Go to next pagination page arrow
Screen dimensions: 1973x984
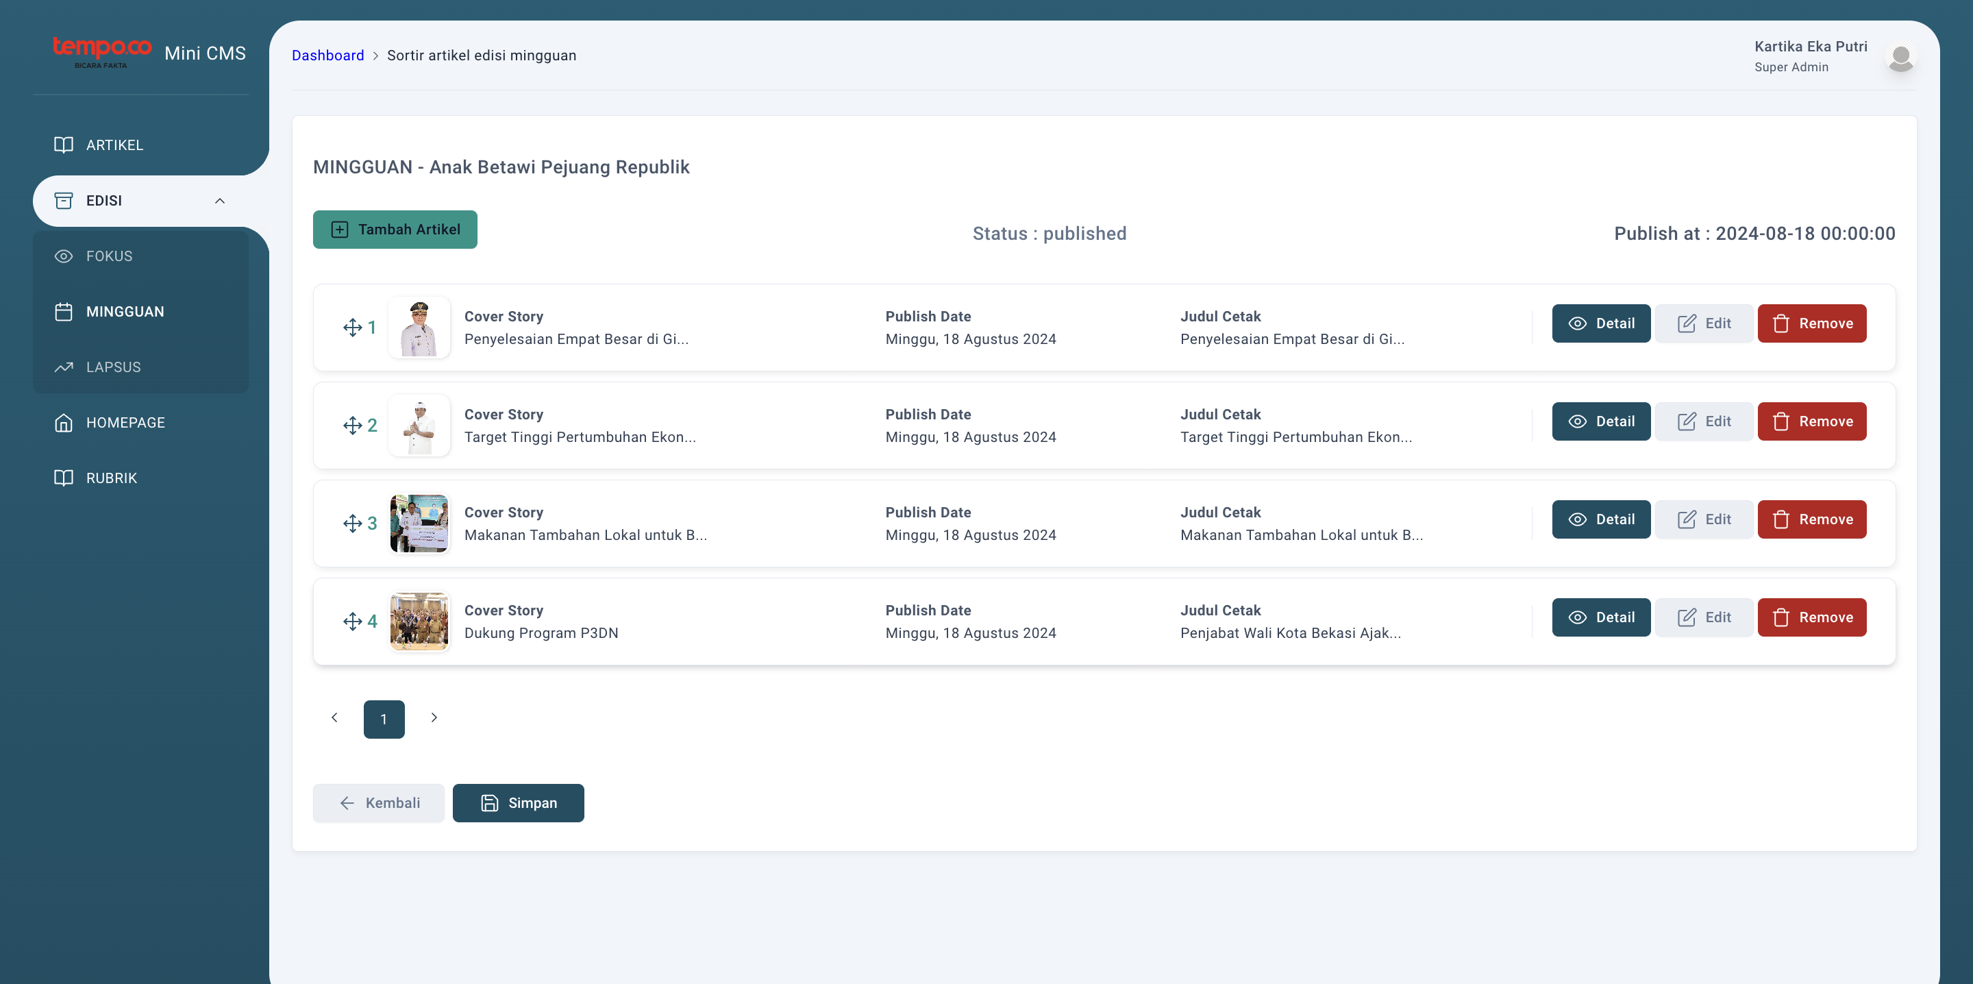[x=434, y=718]
